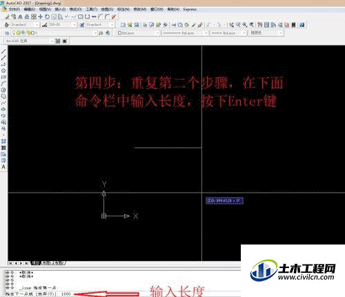Open the Express menu
The height and width of the screenshot is (297, 345).
point(190,10)
